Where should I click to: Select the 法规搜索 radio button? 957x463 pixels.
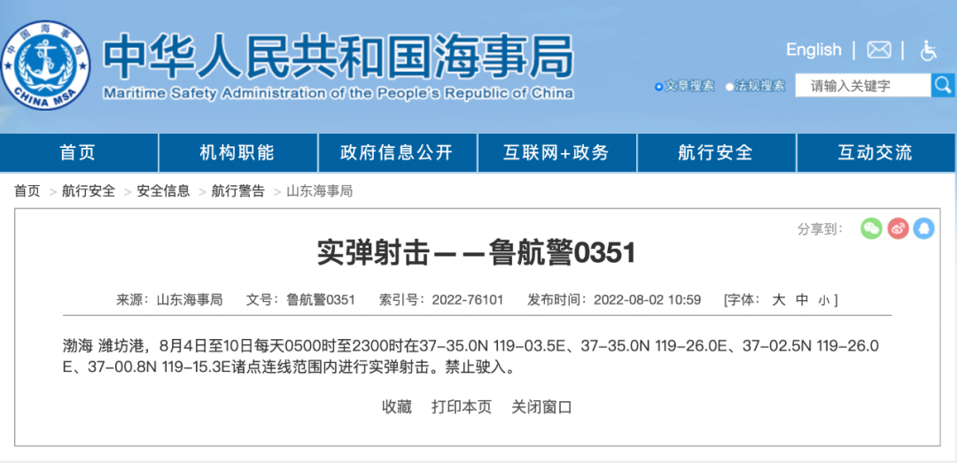pos(730,87)
